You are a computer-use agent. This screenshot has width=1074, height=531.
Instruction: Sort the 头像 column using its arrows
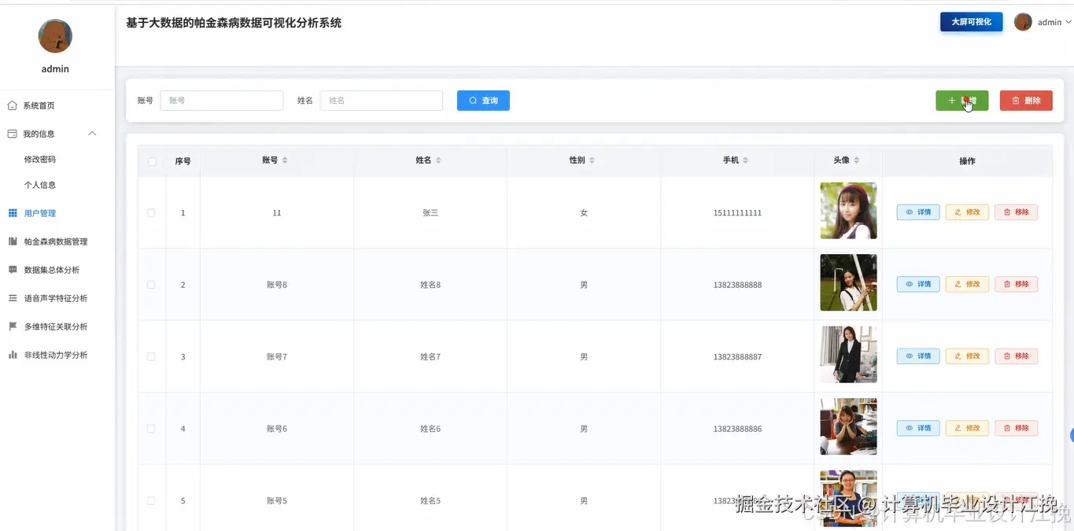pyautogui.click(x=856, y=160)
